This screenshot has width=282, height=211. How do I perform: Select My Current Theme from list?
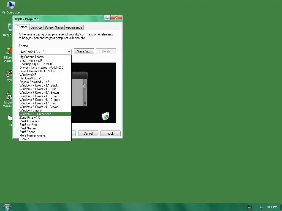click(45, 57)
